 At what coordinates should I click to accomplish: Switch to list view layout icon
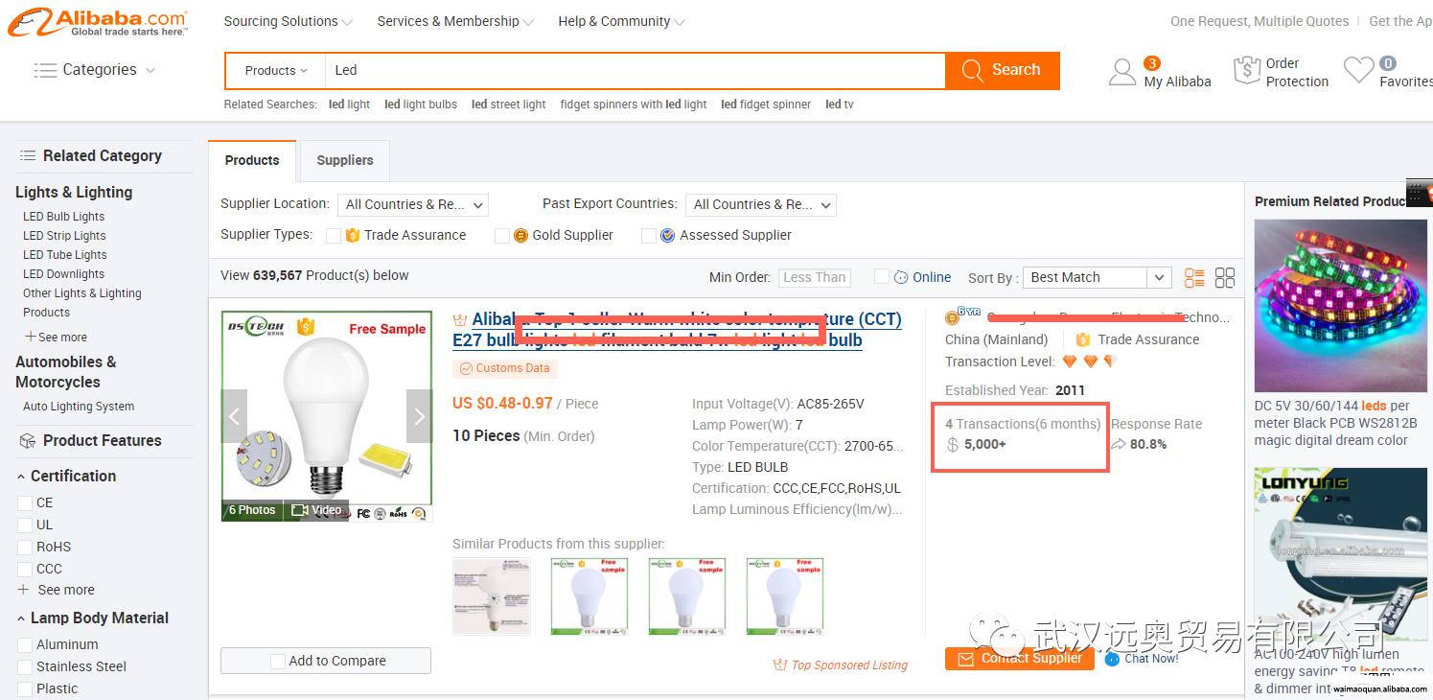pos(1194,278)
